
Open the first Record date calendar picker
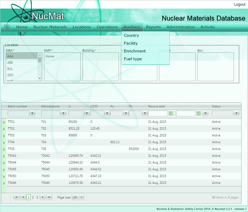(171, 113)
